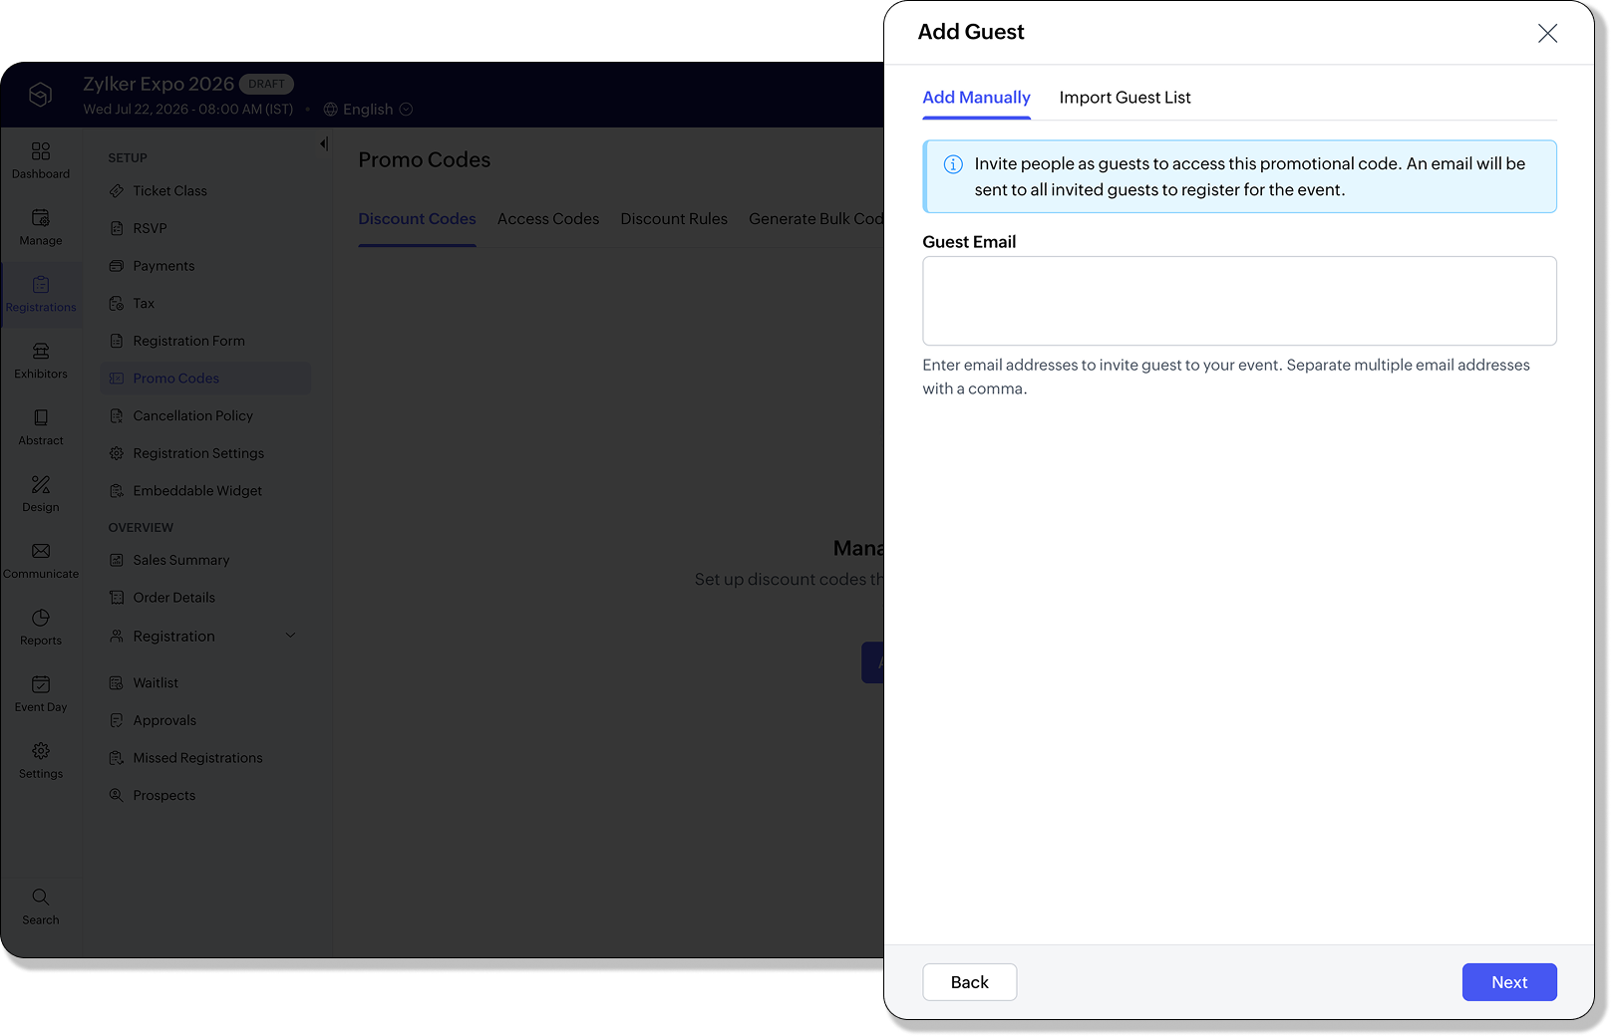Open the Missed Registrations item
This screenshot has height=1036, width=1611.
pyautogui.click(x=197, y=758)
